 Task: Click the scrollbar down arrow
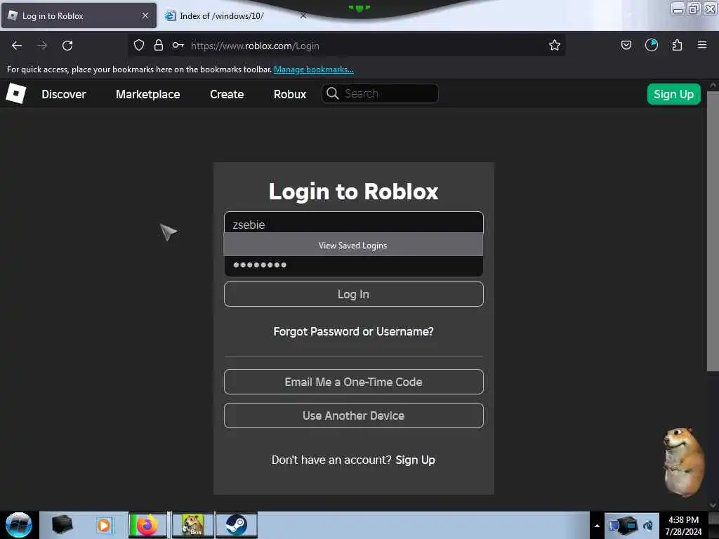click(713, 505)
